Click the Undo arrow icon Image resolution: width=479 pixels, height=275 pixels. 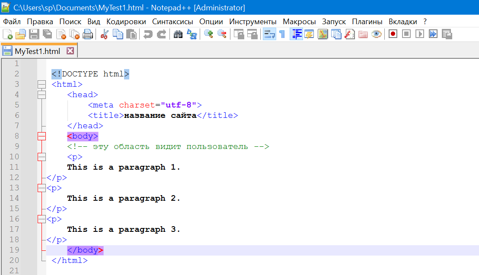pos(148,34)
